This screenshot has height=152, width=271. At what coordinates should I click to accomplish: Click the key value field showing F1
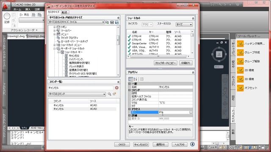[174, 112]
